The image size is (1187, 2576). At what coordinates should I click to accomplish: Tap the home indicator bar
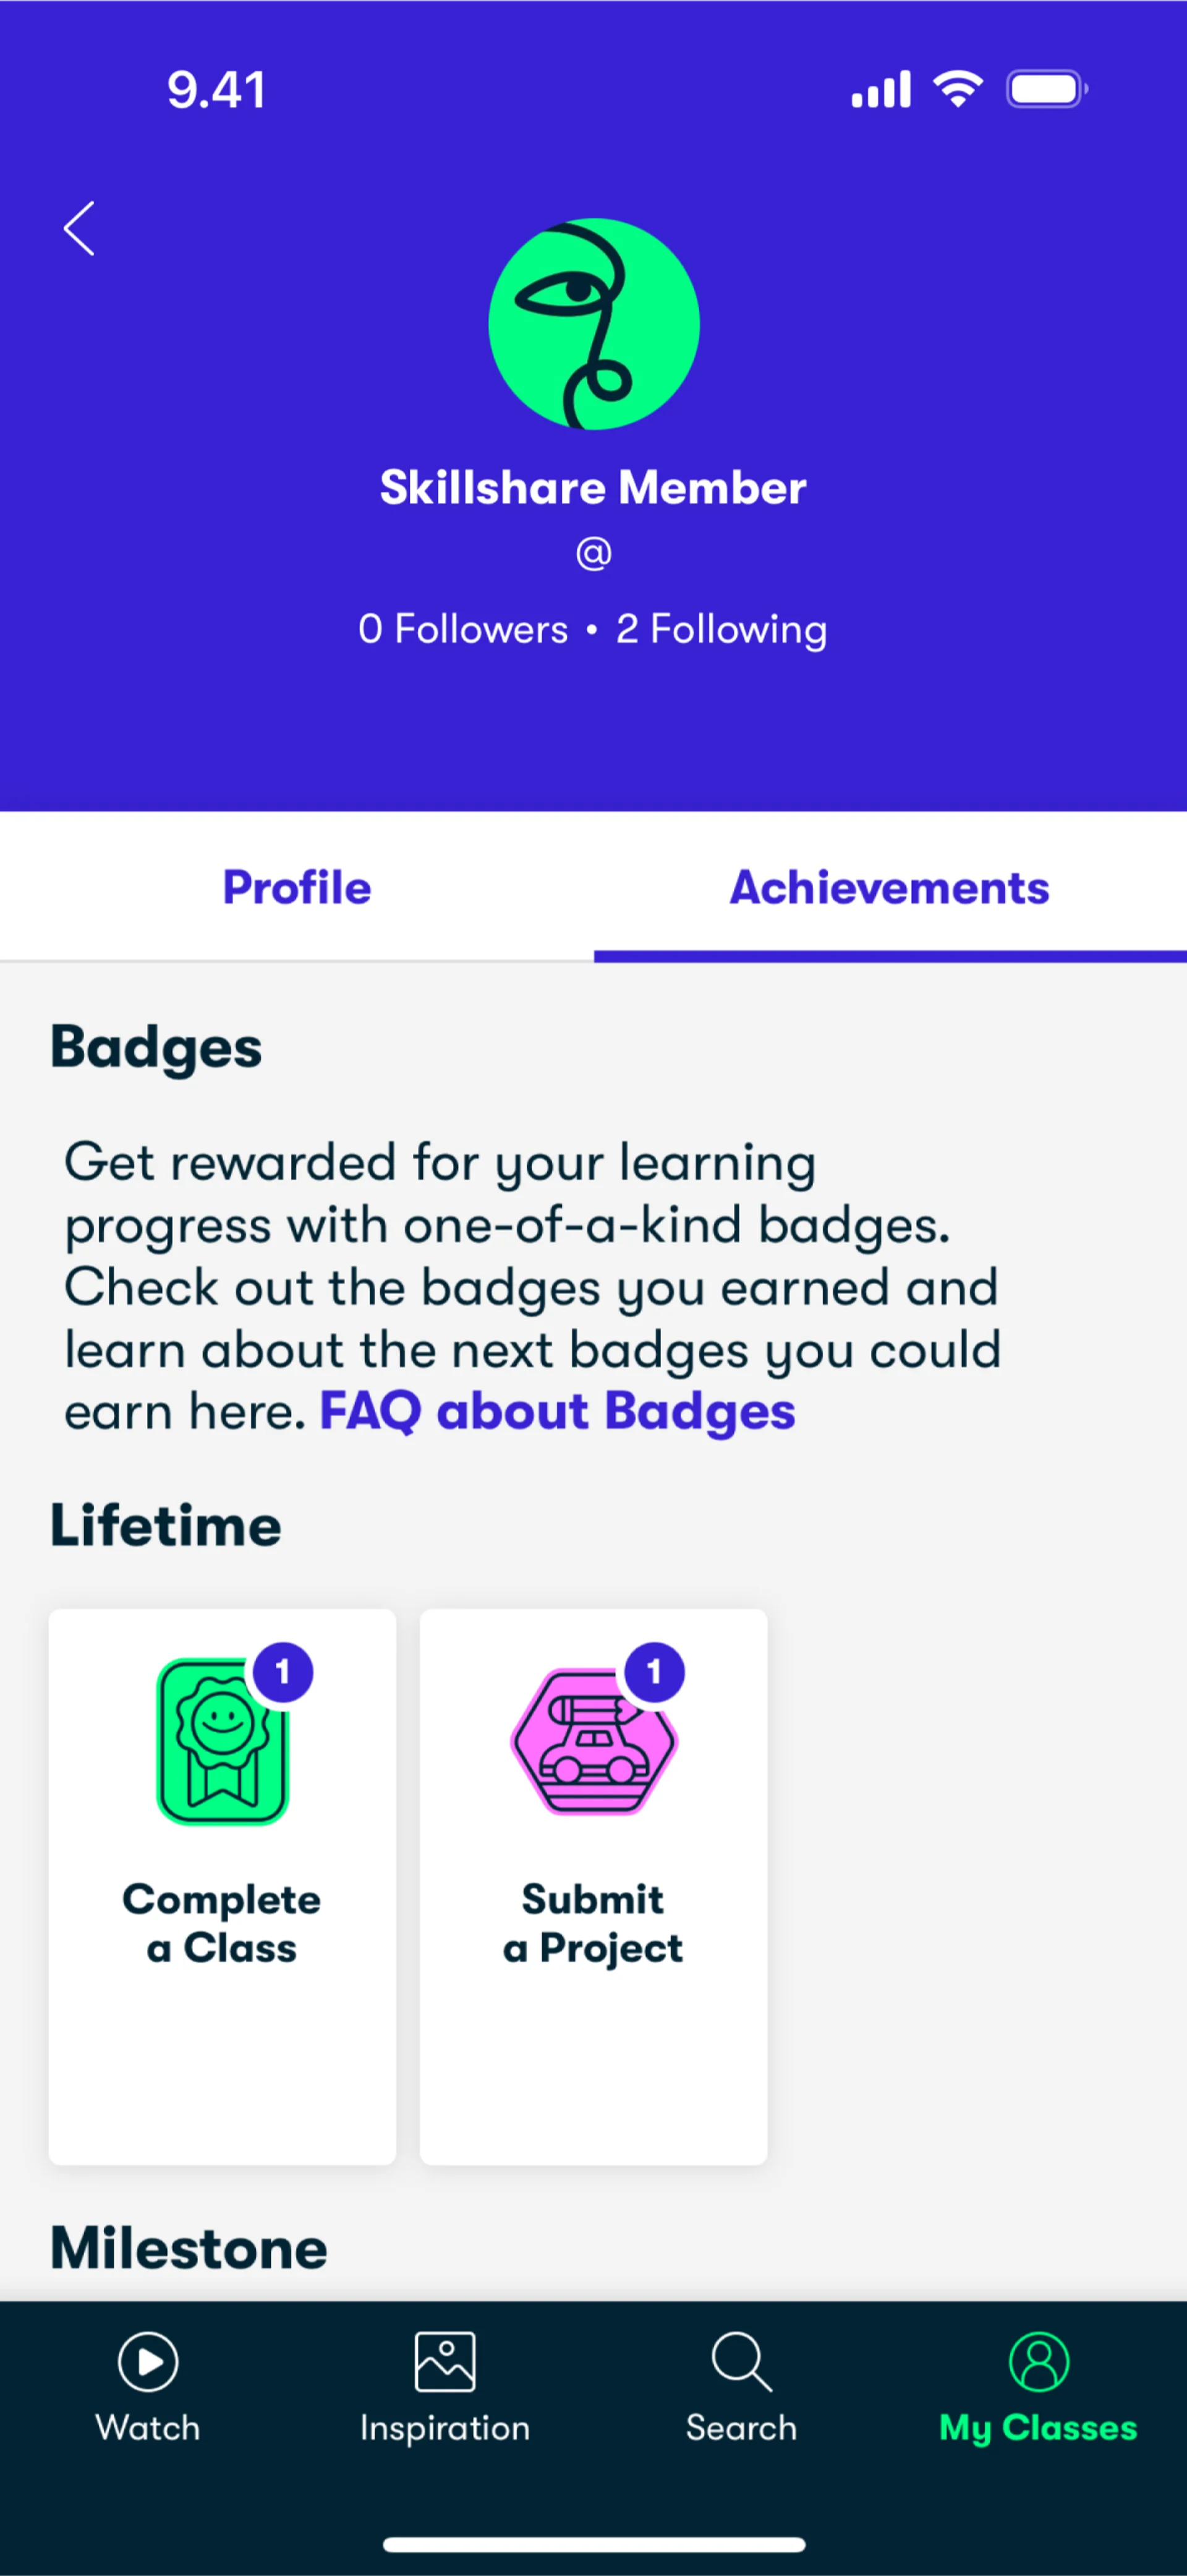(593, 2544)
